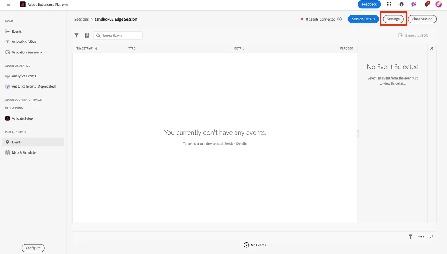Navigate to Sessions breadcrumb
Screen dimensions: 447x254
click(81, 19)
